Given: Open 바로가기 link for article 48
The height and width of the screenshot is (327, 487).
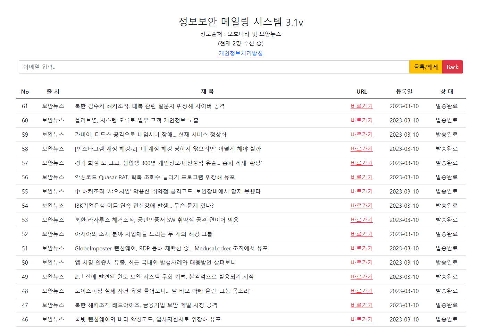Looking at the screenshot, I should point(362,291).
